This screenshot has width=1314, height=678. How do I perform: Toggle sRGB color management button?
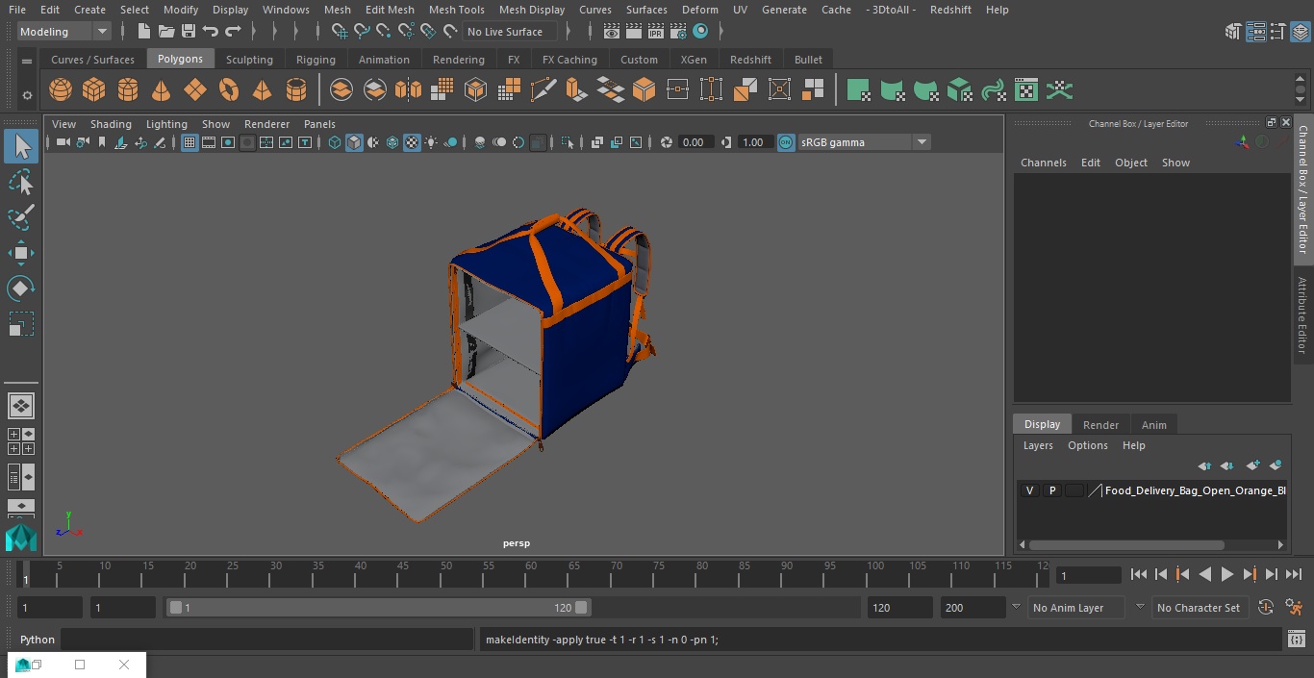[x=786, y=142]
